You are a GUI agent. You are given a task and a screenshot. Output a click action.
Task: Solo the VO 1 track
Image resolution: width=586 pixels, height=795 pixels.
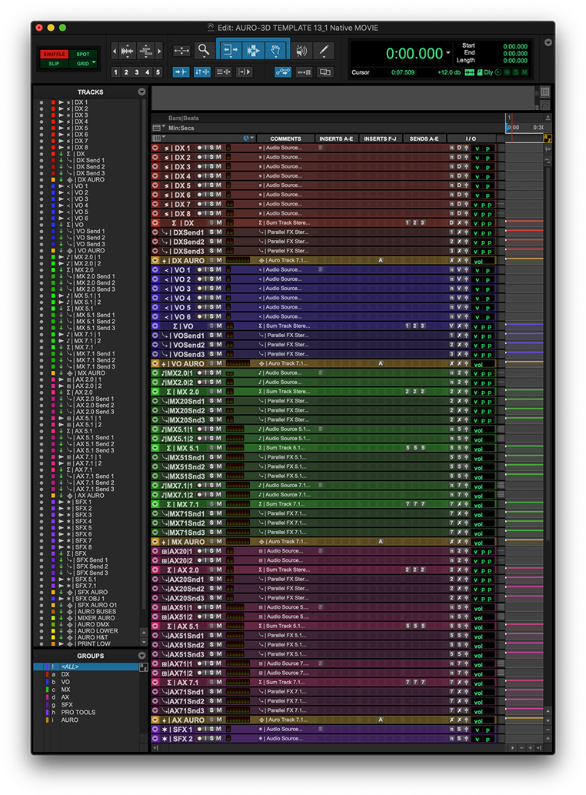point(212,270)
